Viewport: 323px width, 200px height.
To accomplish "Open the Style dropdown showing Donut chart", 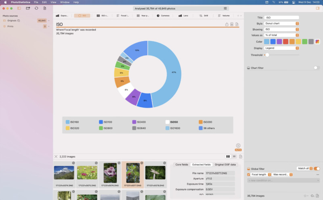I will [x=281, y=23].
